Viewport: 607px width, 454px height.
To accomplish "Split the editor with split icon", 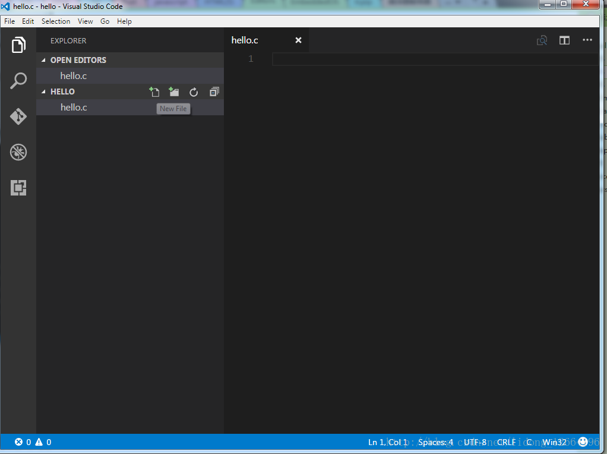I will (564, 40).
